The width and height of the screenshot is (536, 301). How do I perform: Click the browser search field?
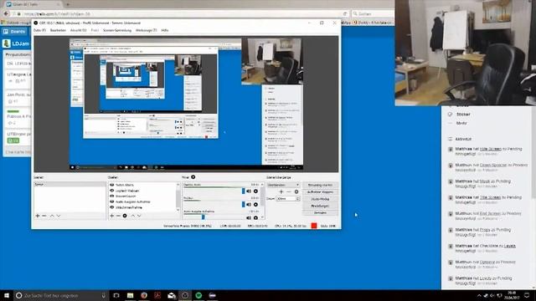pyautogui.click(x=374, y=13)
